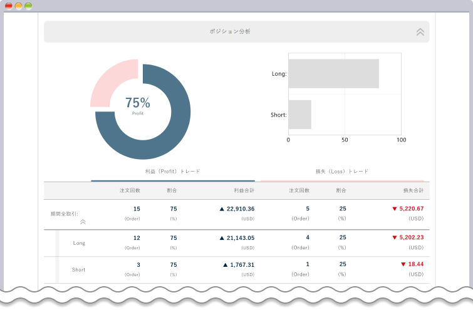Click the 利益合計 column header
The height and width of the screenshot is (310, 473).
(x=244, y=190)
